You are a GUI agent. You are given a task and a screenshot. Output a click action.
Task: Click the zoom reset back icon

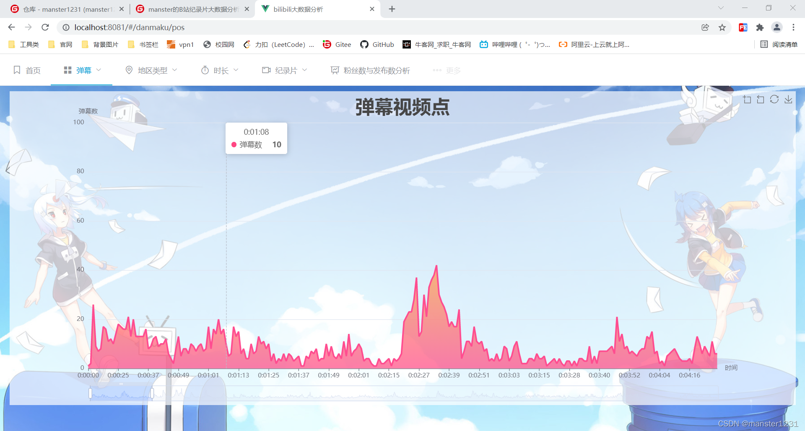(x=761, y=100)
